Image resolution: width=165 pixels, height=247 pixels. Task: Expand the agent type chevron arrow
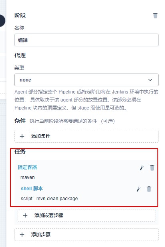[150, 80]
